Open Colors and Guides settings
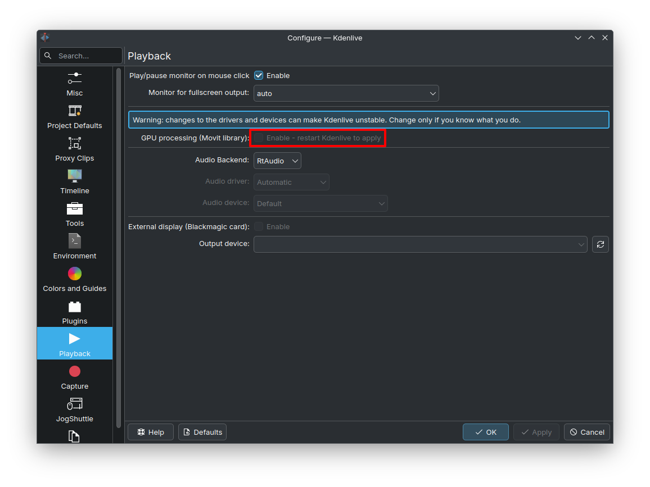This screenshot has width=650, height=487. pyautogui.click(x=75, y=280)
